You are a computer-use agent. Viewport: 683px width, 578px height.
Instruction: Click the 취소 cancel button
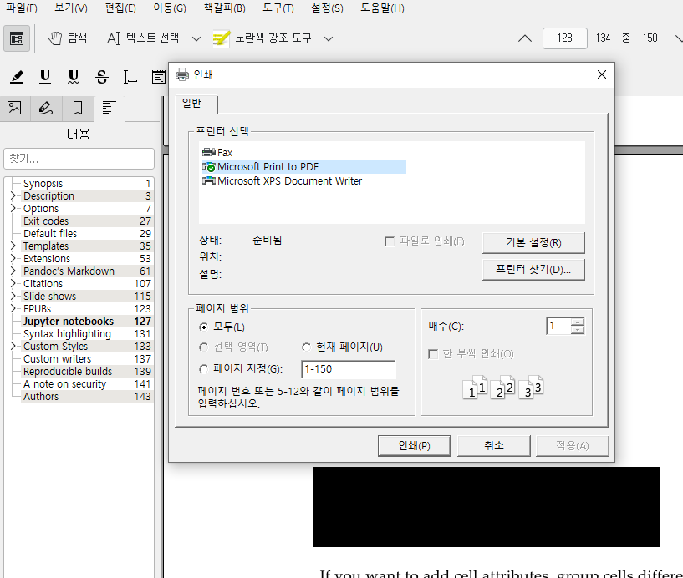coord(494,446)
